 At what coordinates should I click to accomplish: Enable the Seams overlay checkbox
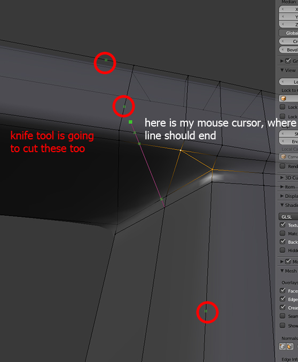coord(283,316)
